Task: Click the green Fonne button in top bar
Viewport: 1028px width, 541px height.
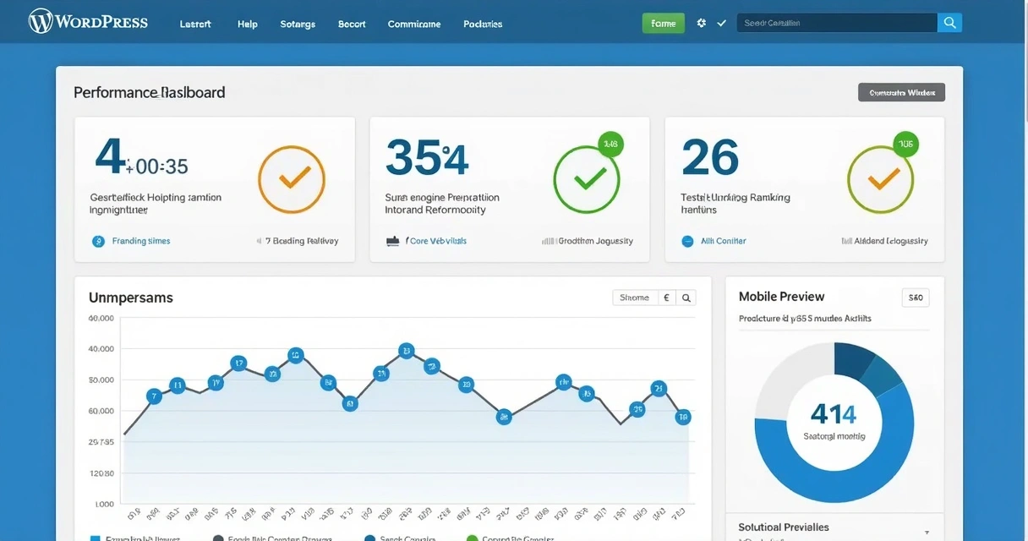Action: (663, 23)
